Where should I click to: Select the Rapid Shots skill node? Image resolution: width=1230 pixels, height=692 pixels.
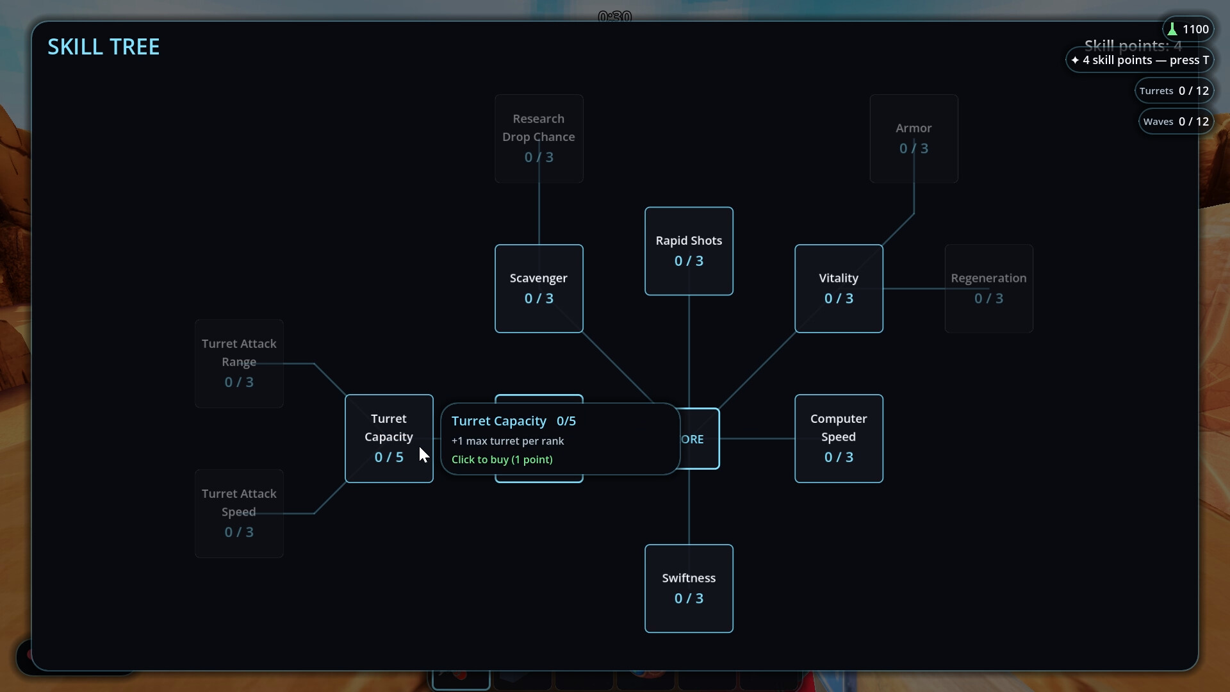click(689, 251)
